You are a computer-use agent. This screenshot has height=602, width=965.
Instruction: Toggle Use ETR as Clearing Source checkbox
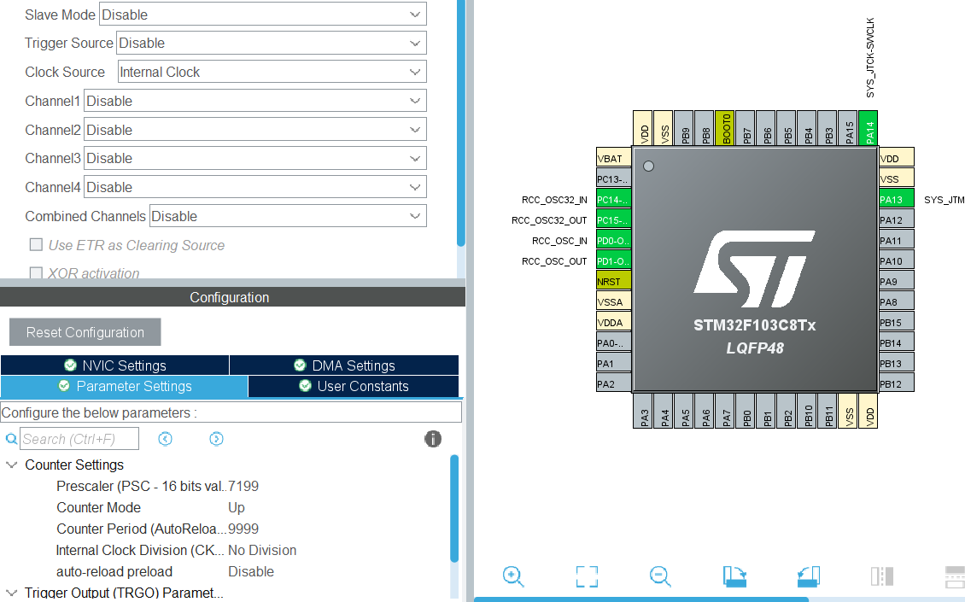[37, 245]
